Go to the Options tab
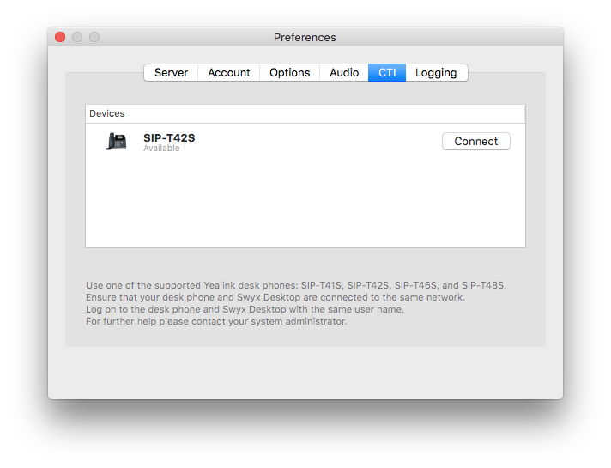 (289, 73)
